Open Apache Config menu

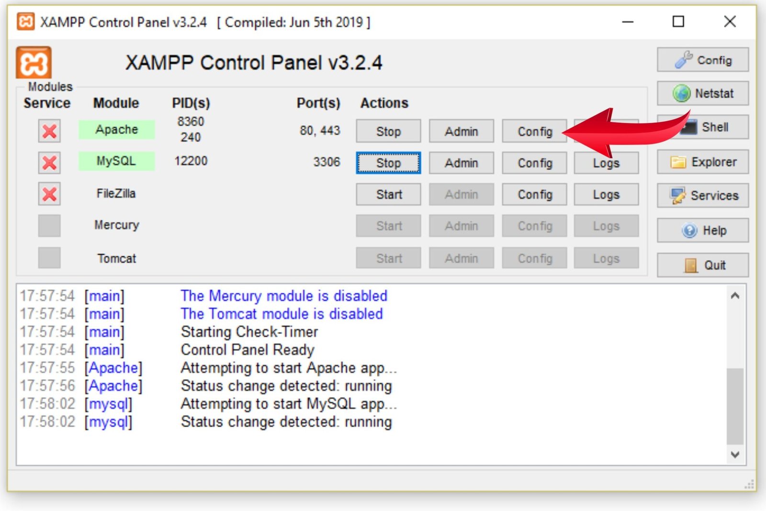[x=534, y=131]
